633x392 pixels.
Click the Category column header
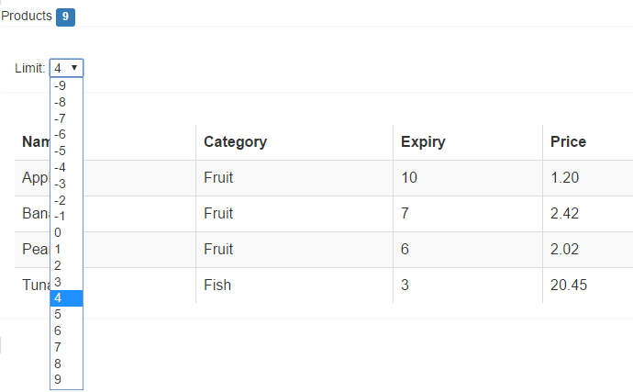[235, 141]
